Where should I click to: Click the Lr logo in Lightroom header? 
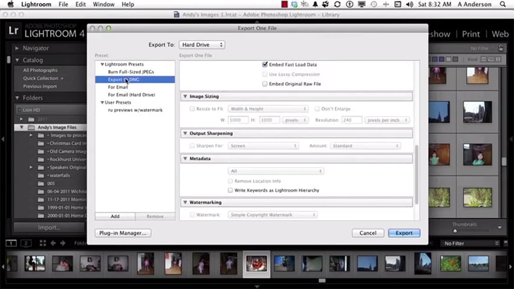(x=13, y=30)
